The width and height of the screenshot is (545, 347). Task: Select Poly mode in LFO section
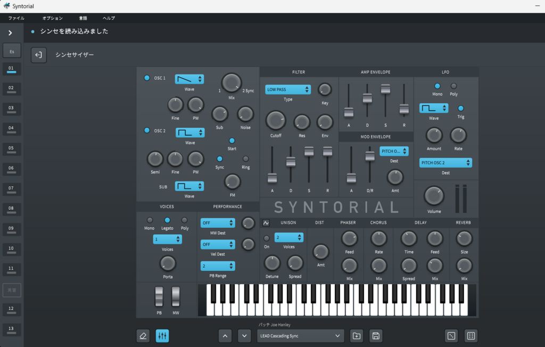pyautogui.click(x=453, y=86)
